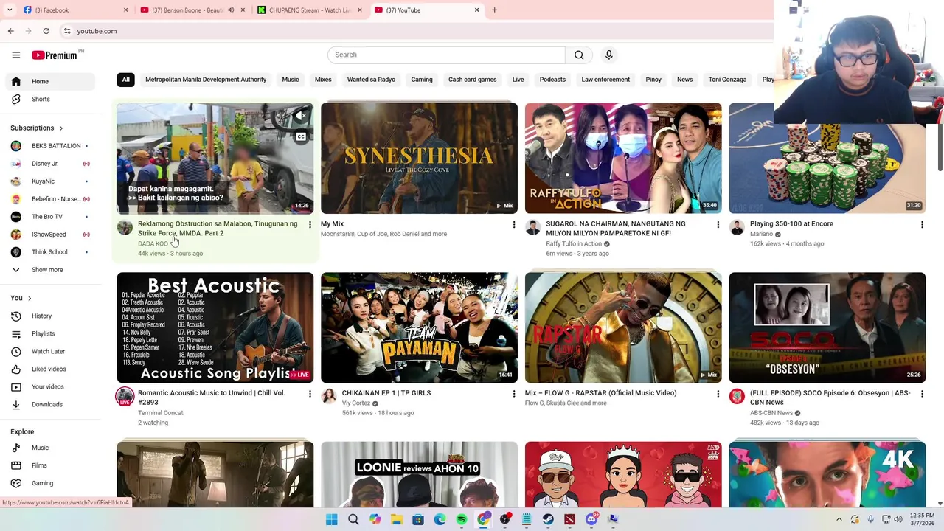This screenshot has width=944, height=531.
Task: Open History from the You section
Action: point(52,316)
